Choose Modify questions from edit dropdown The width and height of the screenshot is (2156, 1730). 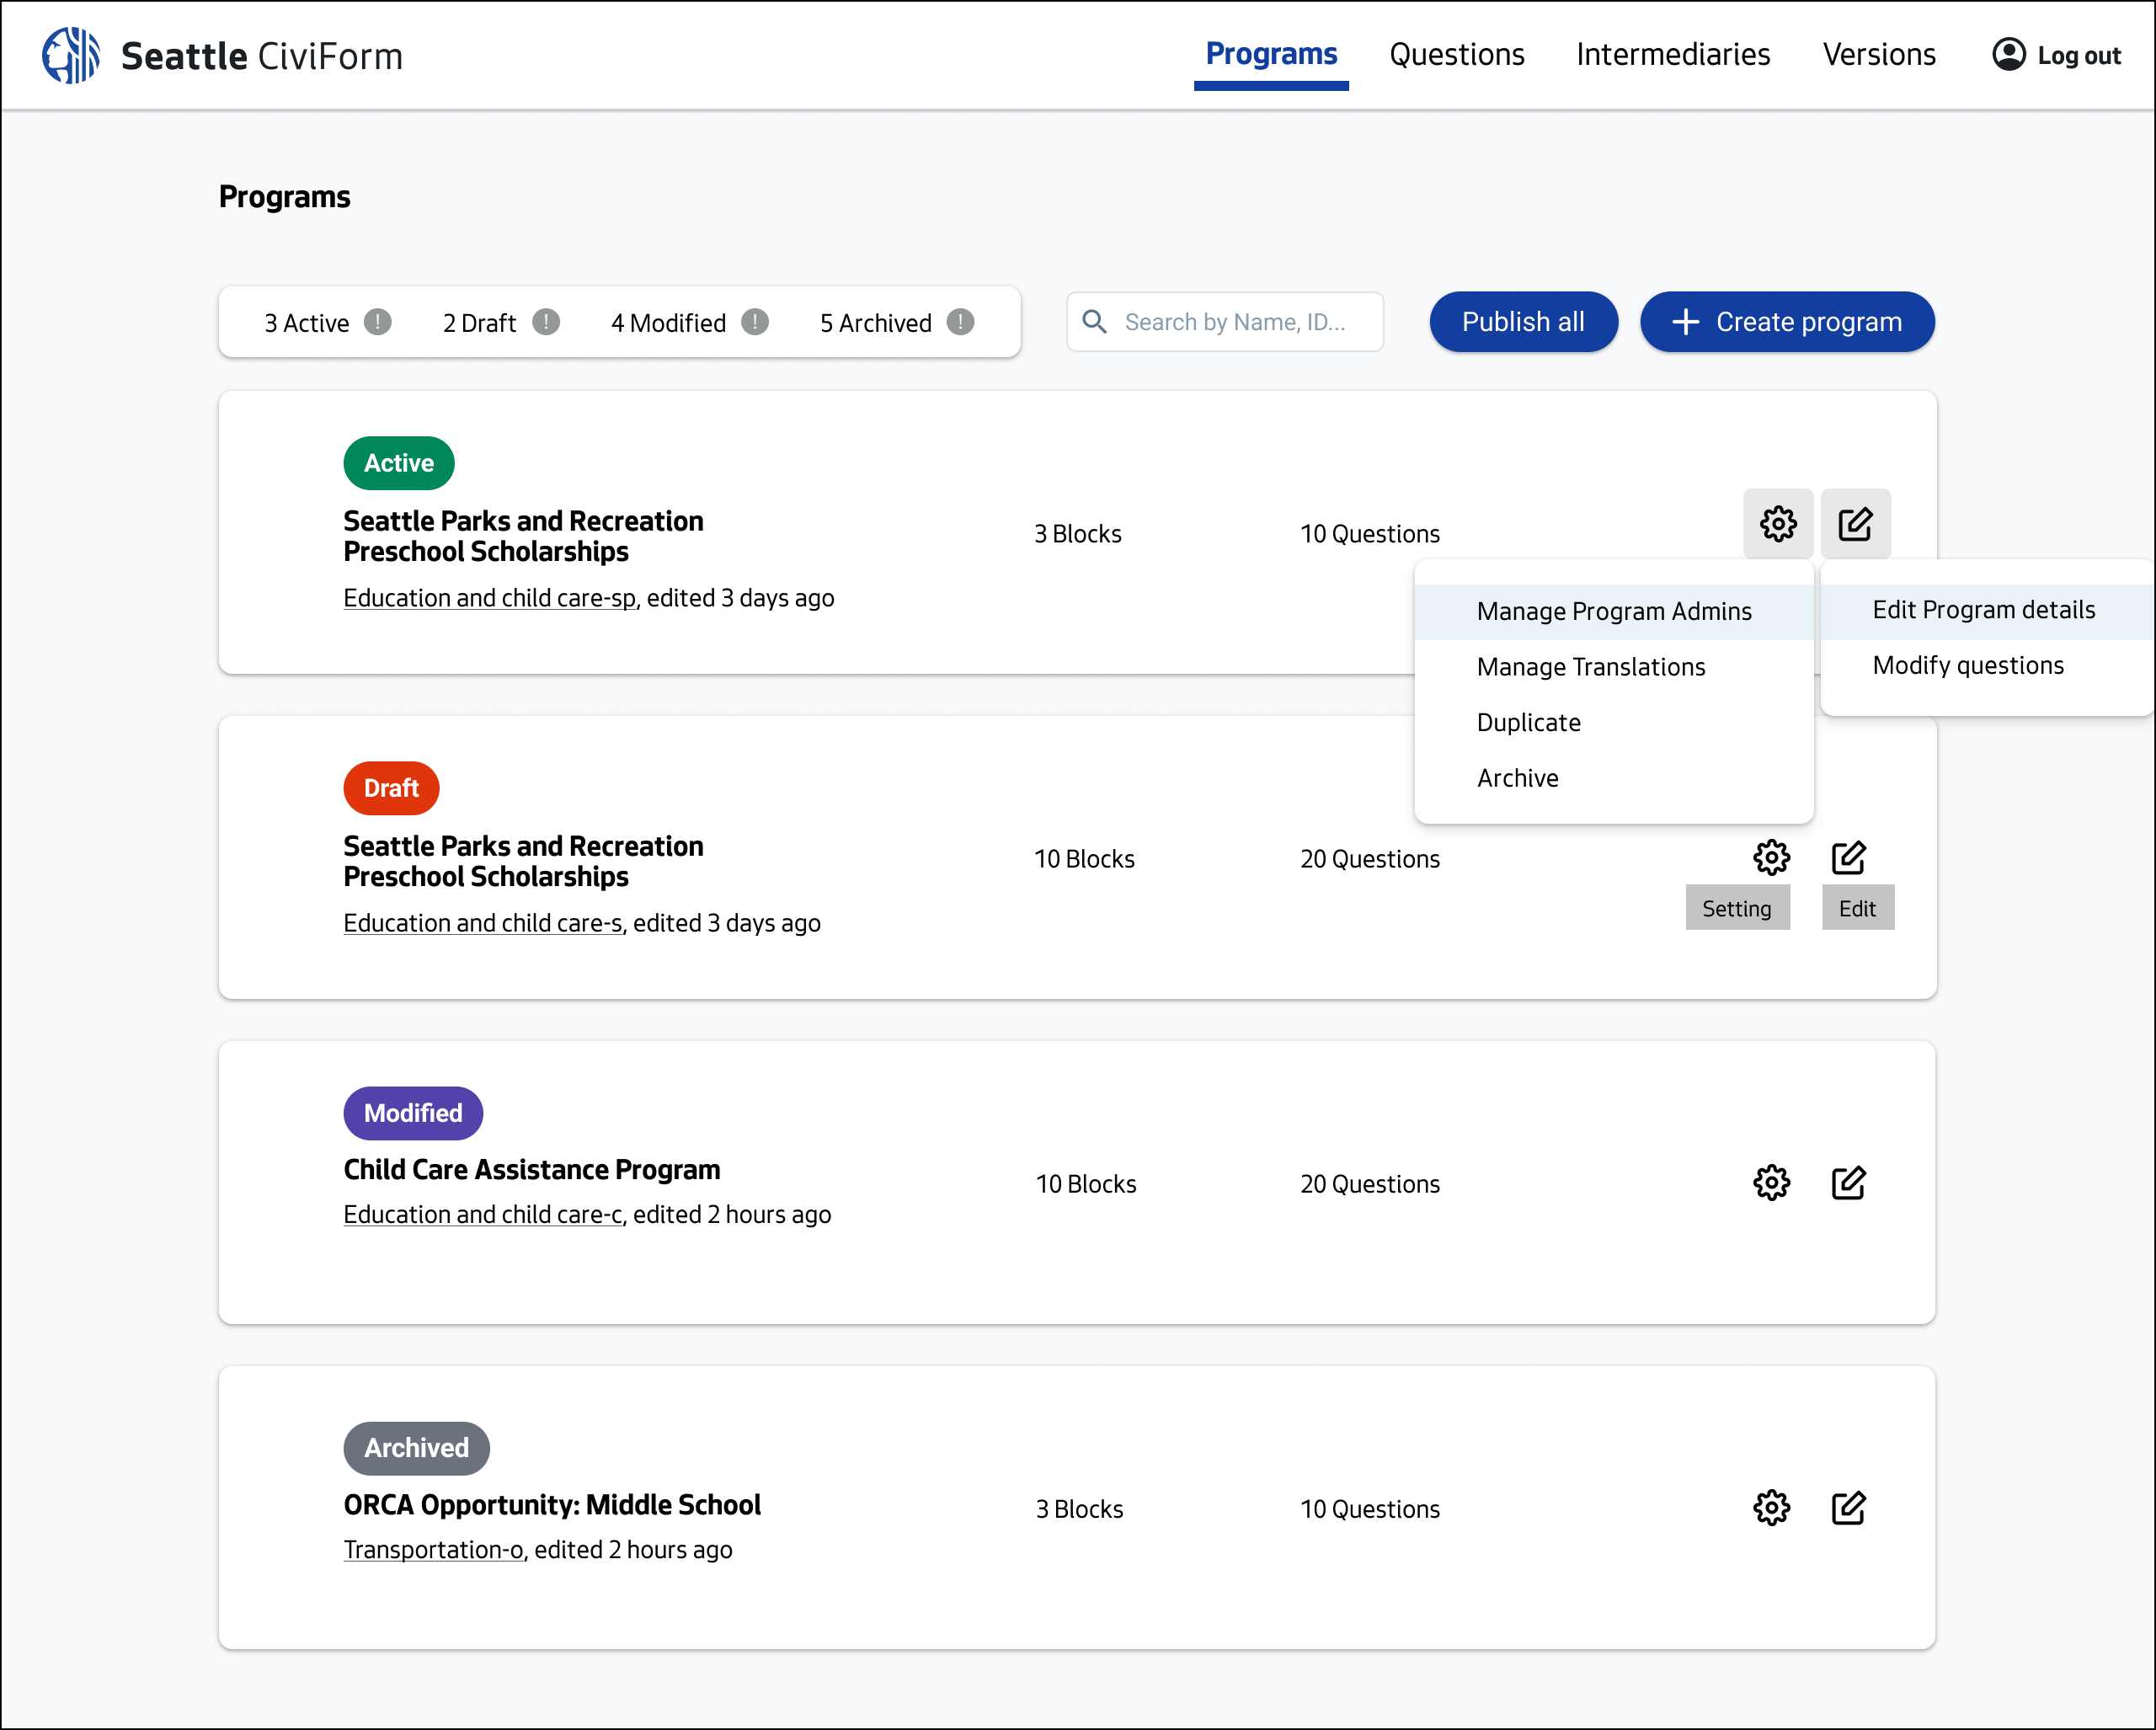(1967, 665)
